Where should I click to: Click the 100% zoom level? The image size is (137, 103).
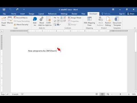tap(134, 94)
